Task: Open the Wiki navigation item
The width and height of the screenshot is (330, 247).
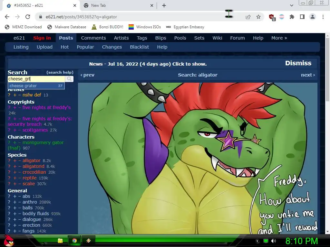Action: [x=217, y=38]
